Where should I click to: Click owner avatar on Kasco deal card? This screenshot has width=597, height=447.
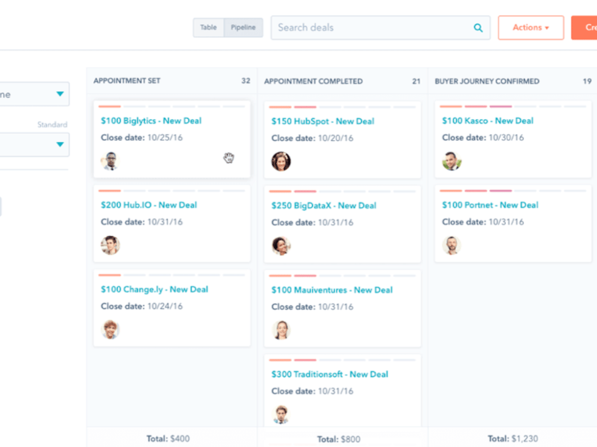click(x=451, y=161)
